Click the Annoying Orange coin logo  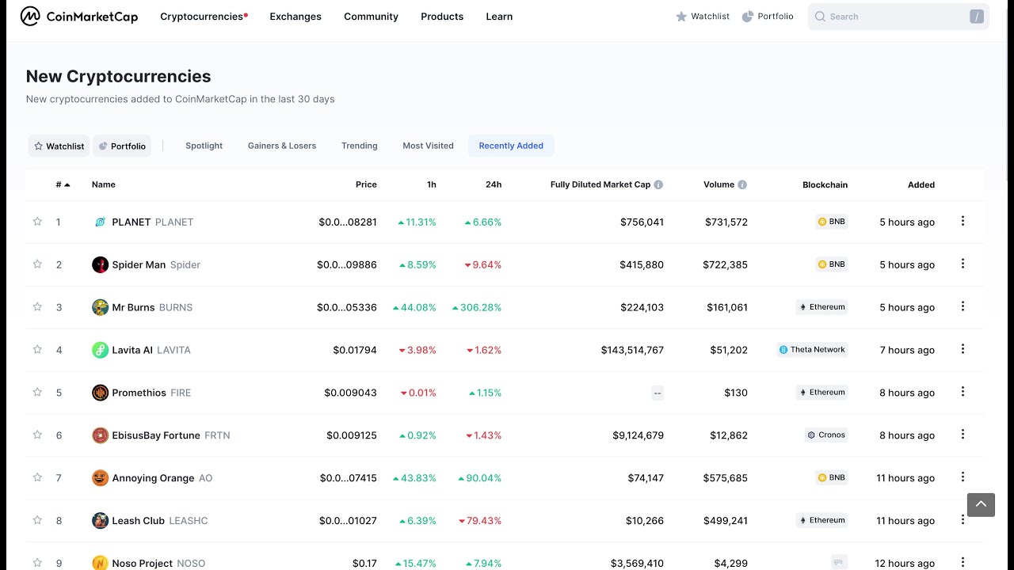click(x=100, y=478)
